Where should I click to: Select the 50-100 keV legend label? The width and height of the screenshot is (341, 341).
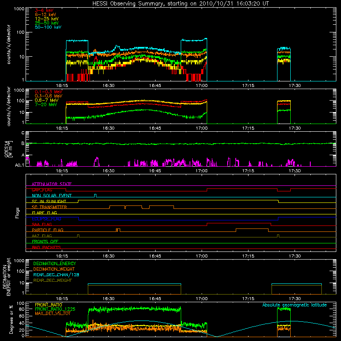(x=48, y=27)
